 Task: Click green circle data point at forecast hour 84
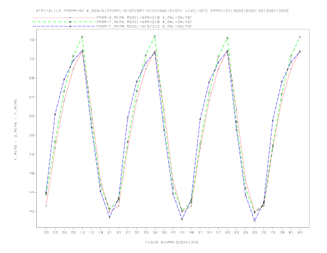point(300,37)
